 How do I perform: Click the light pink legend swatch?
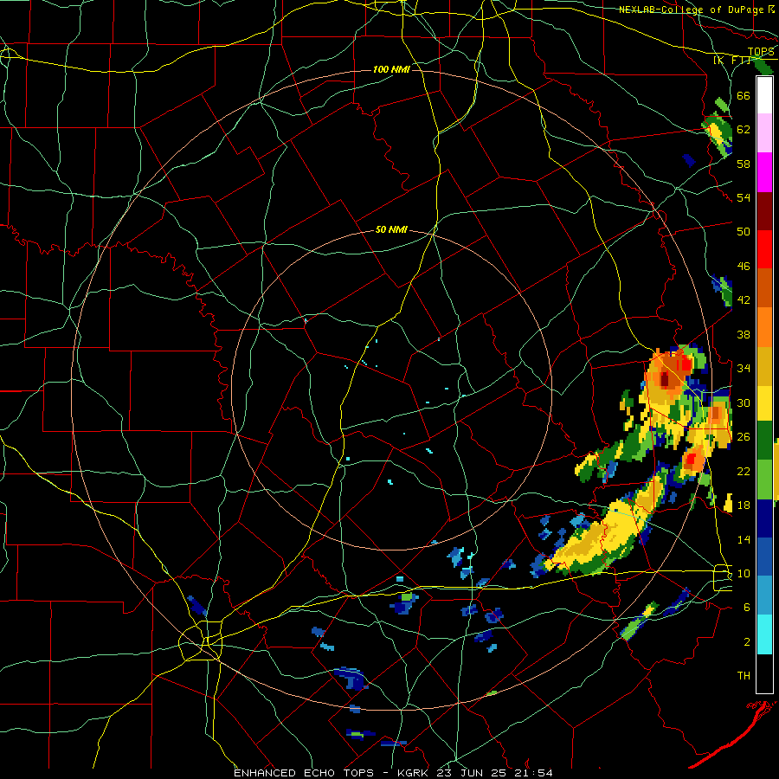click(764, 132)
